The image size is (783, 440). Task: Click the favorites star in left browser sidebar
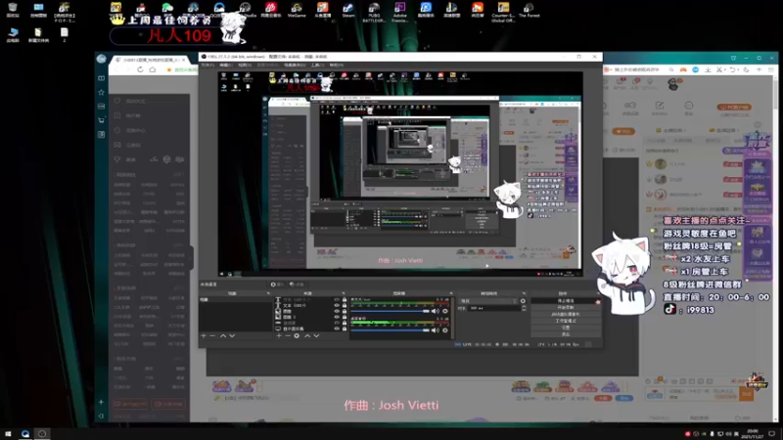tap(102, 92)
